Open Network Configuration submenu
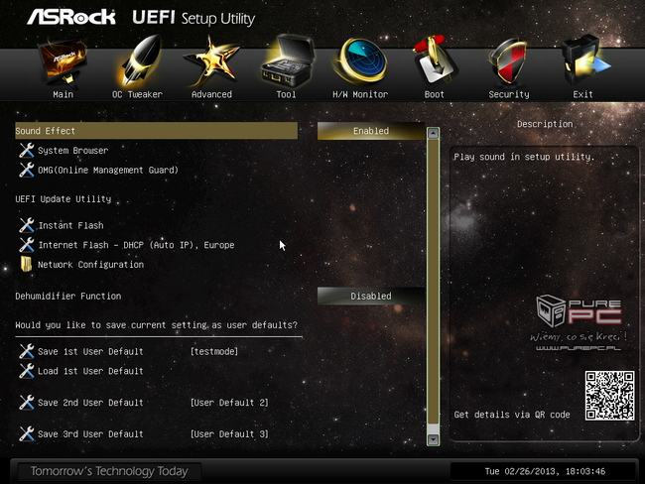Screen dimensions: 645x484 [x=91, y=265]
